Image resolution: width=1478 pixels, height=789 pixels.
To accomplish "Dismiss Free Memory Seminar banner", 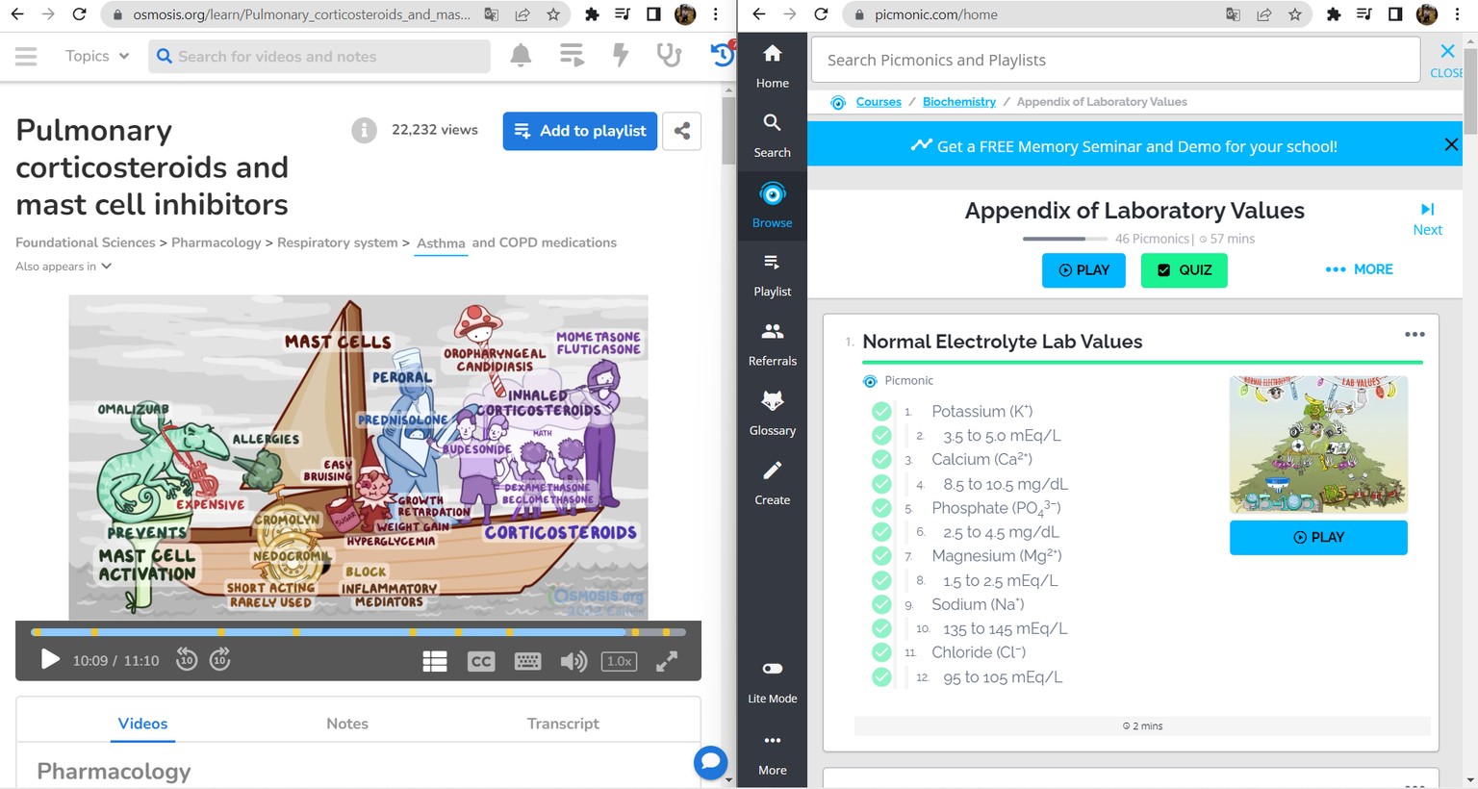I will coord(1451,144).
